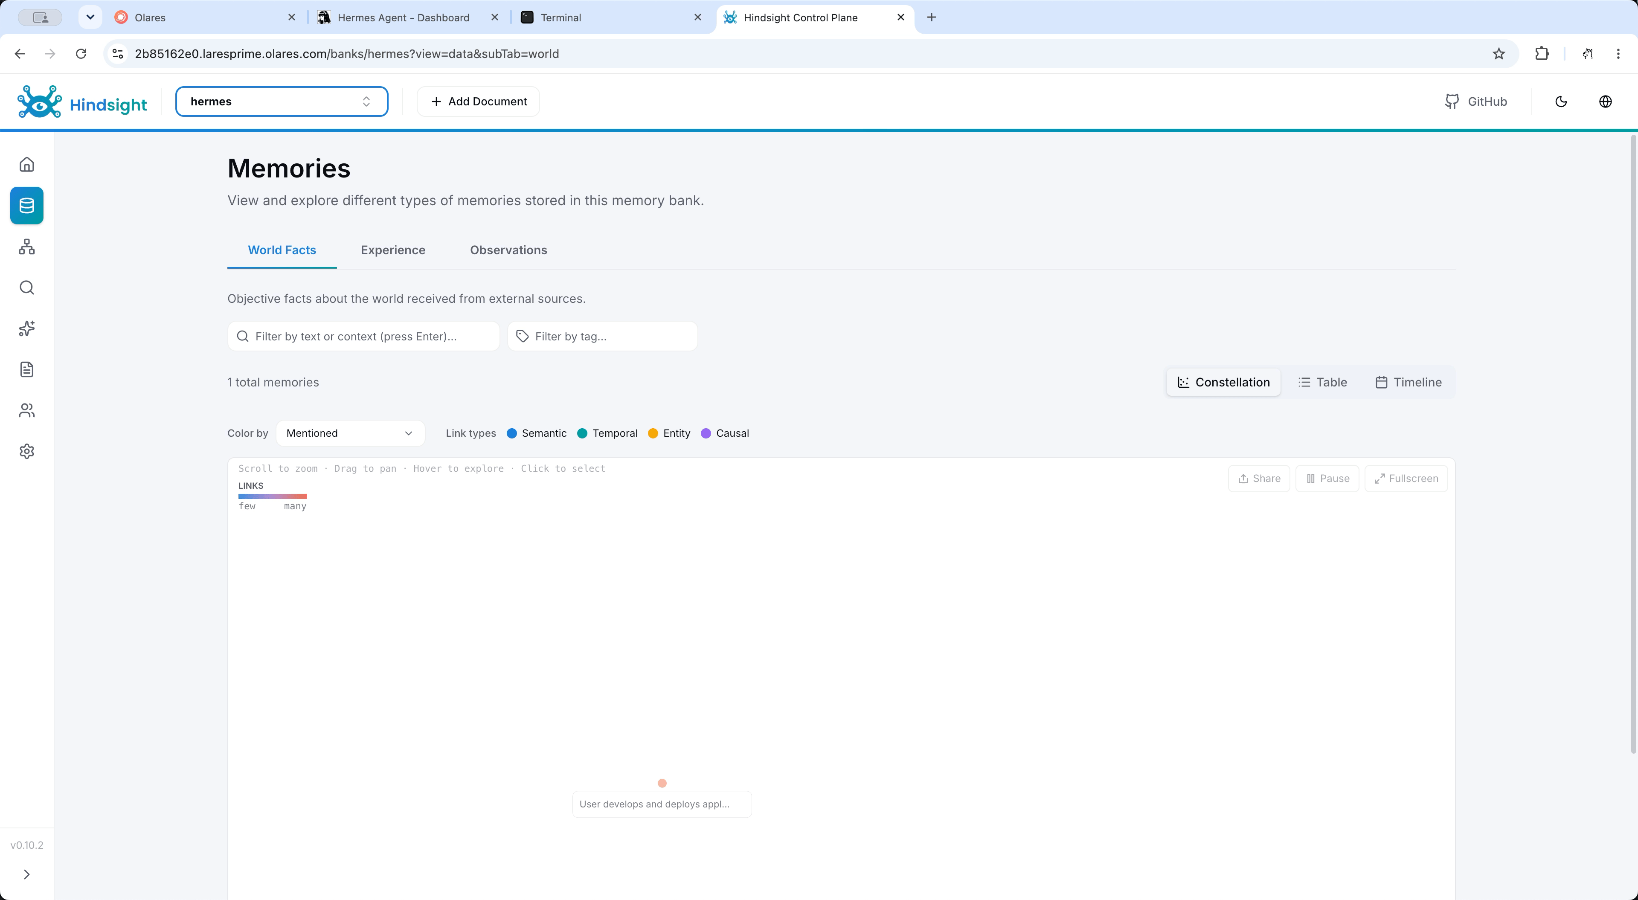The height and width of the screenshot is (900, 1638).
Task: Pause the constellation animation
Action: pos(1328,478)
